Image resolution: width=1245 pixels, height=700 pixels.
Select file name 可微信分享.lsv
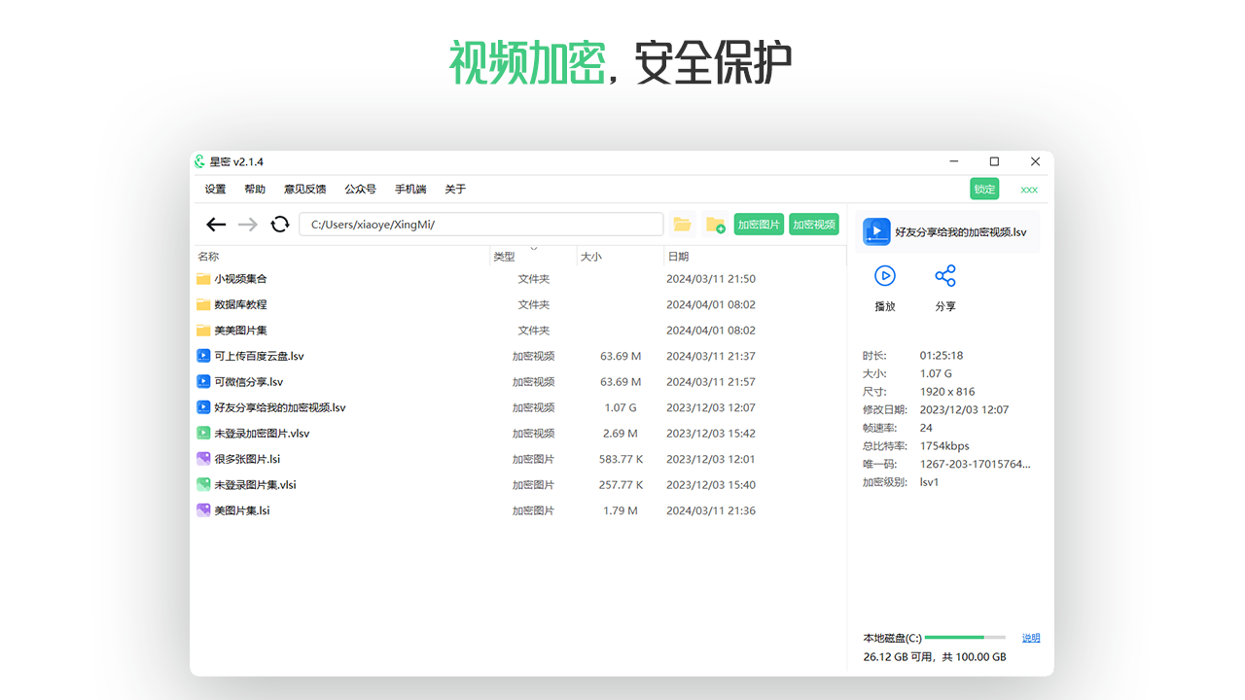[249, 382]
